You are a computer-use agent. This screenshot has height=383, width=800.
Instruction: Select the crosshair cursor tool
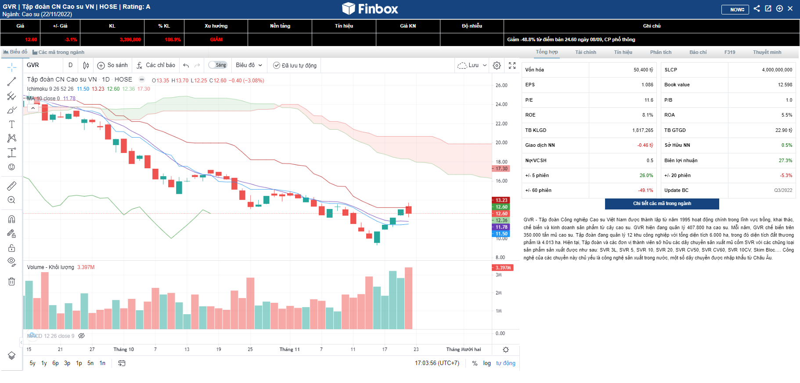tap(12, 67)
